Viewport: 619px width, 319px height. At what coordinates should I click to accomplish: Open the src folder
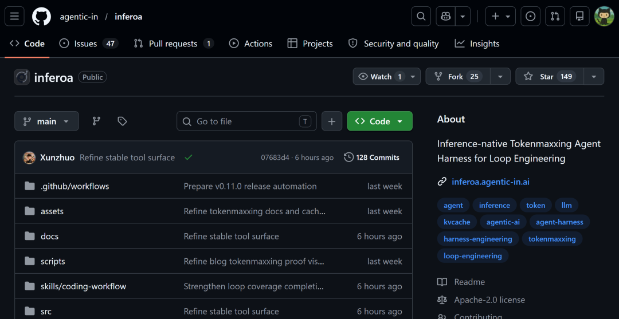(x=46, y=312)
